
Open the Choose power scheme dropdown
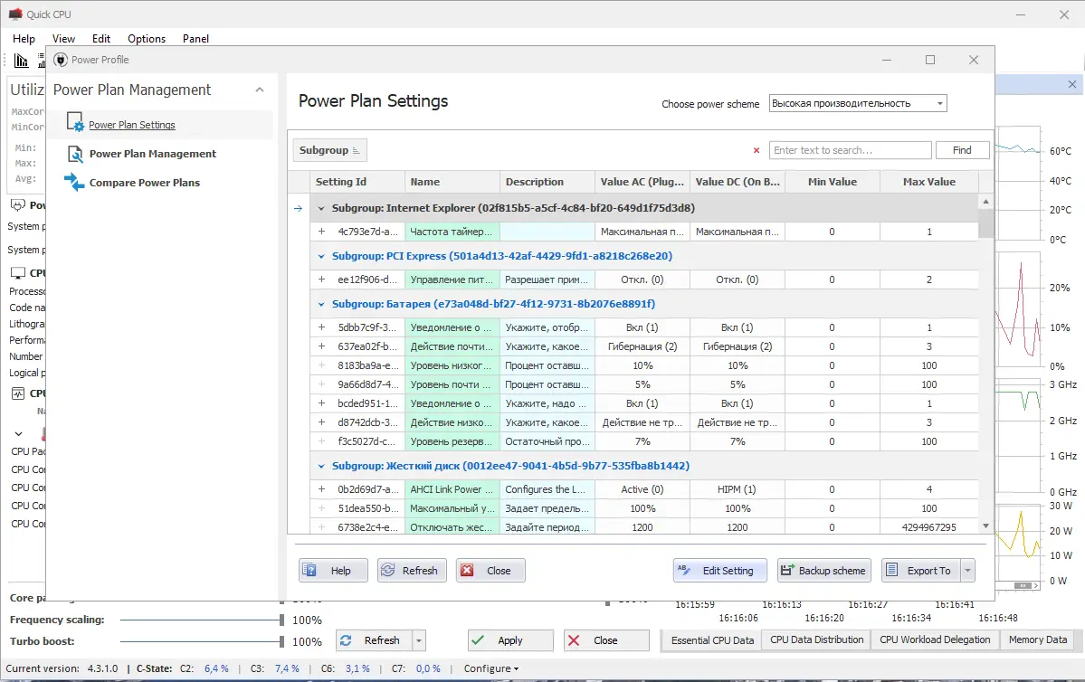939,104
